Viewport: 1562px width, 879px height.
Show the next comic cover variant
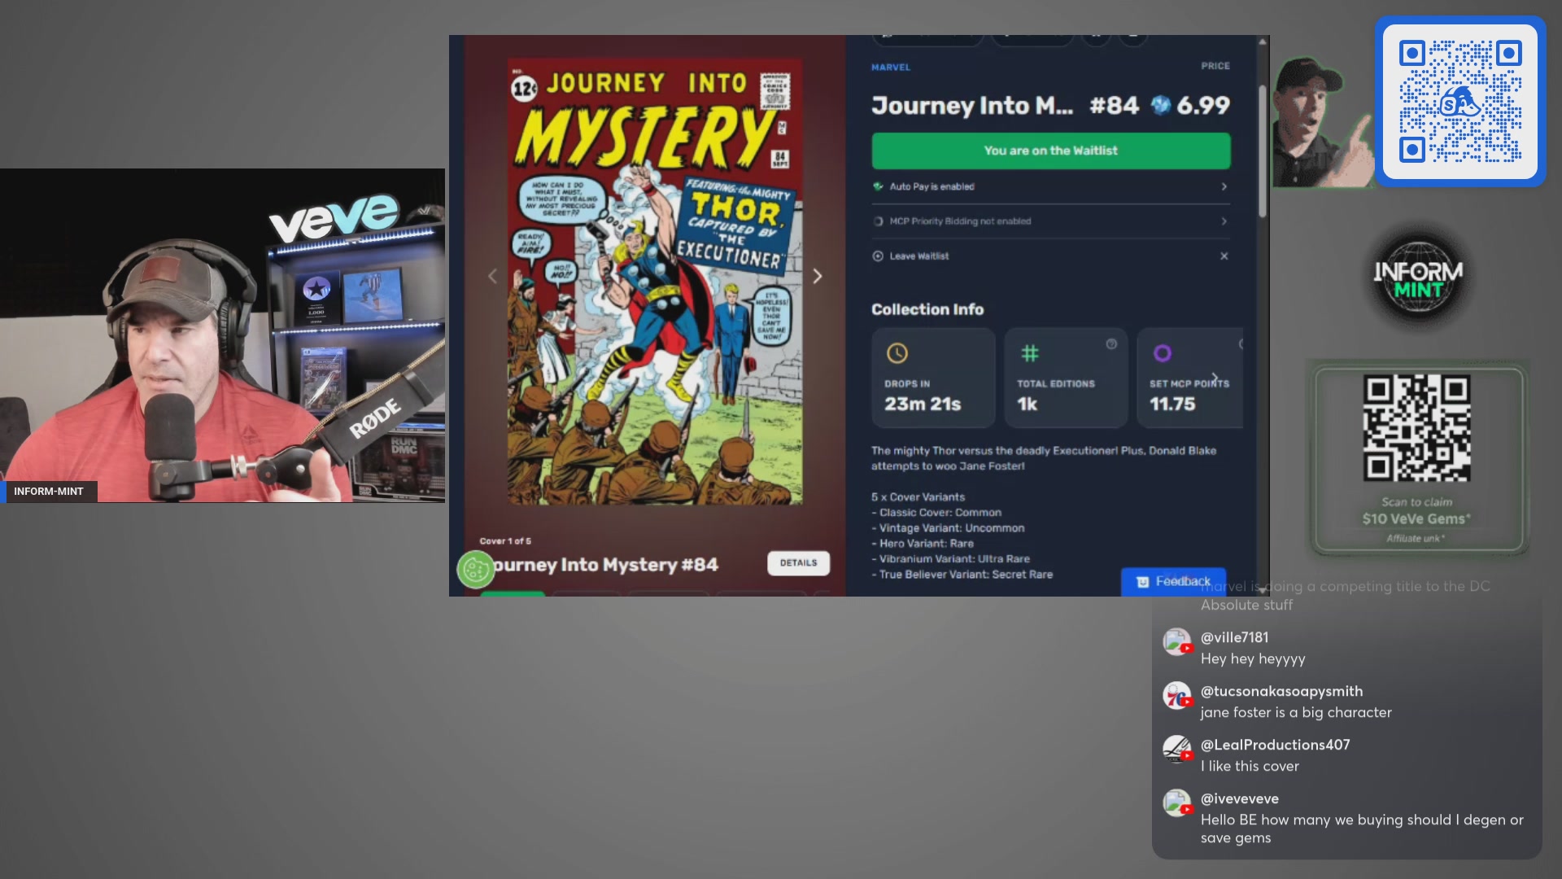tap(818, 277)
